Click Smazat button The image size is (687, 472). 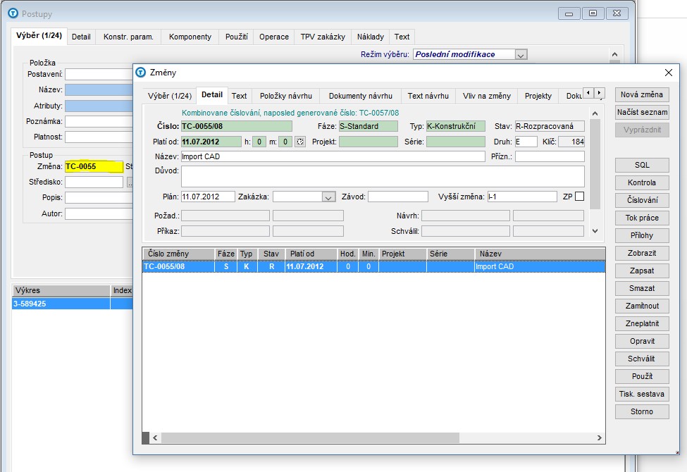642,288
